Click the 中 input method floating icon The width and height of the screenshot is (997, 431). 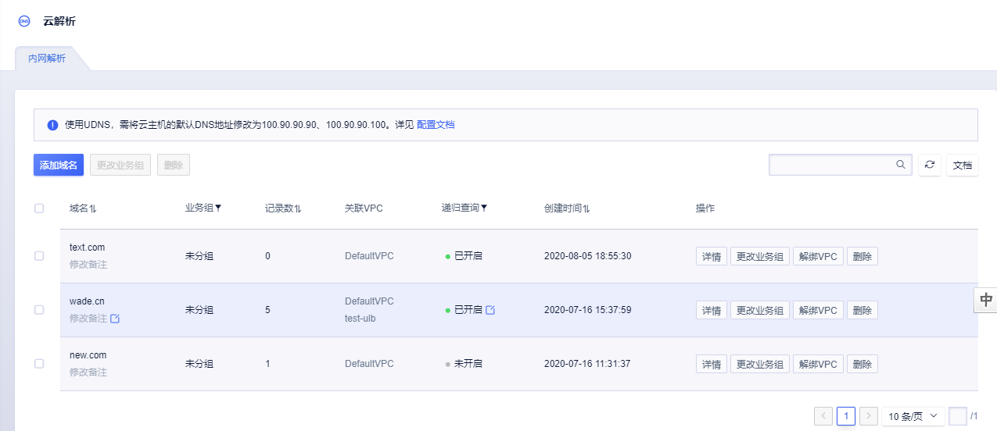(986, 301)
